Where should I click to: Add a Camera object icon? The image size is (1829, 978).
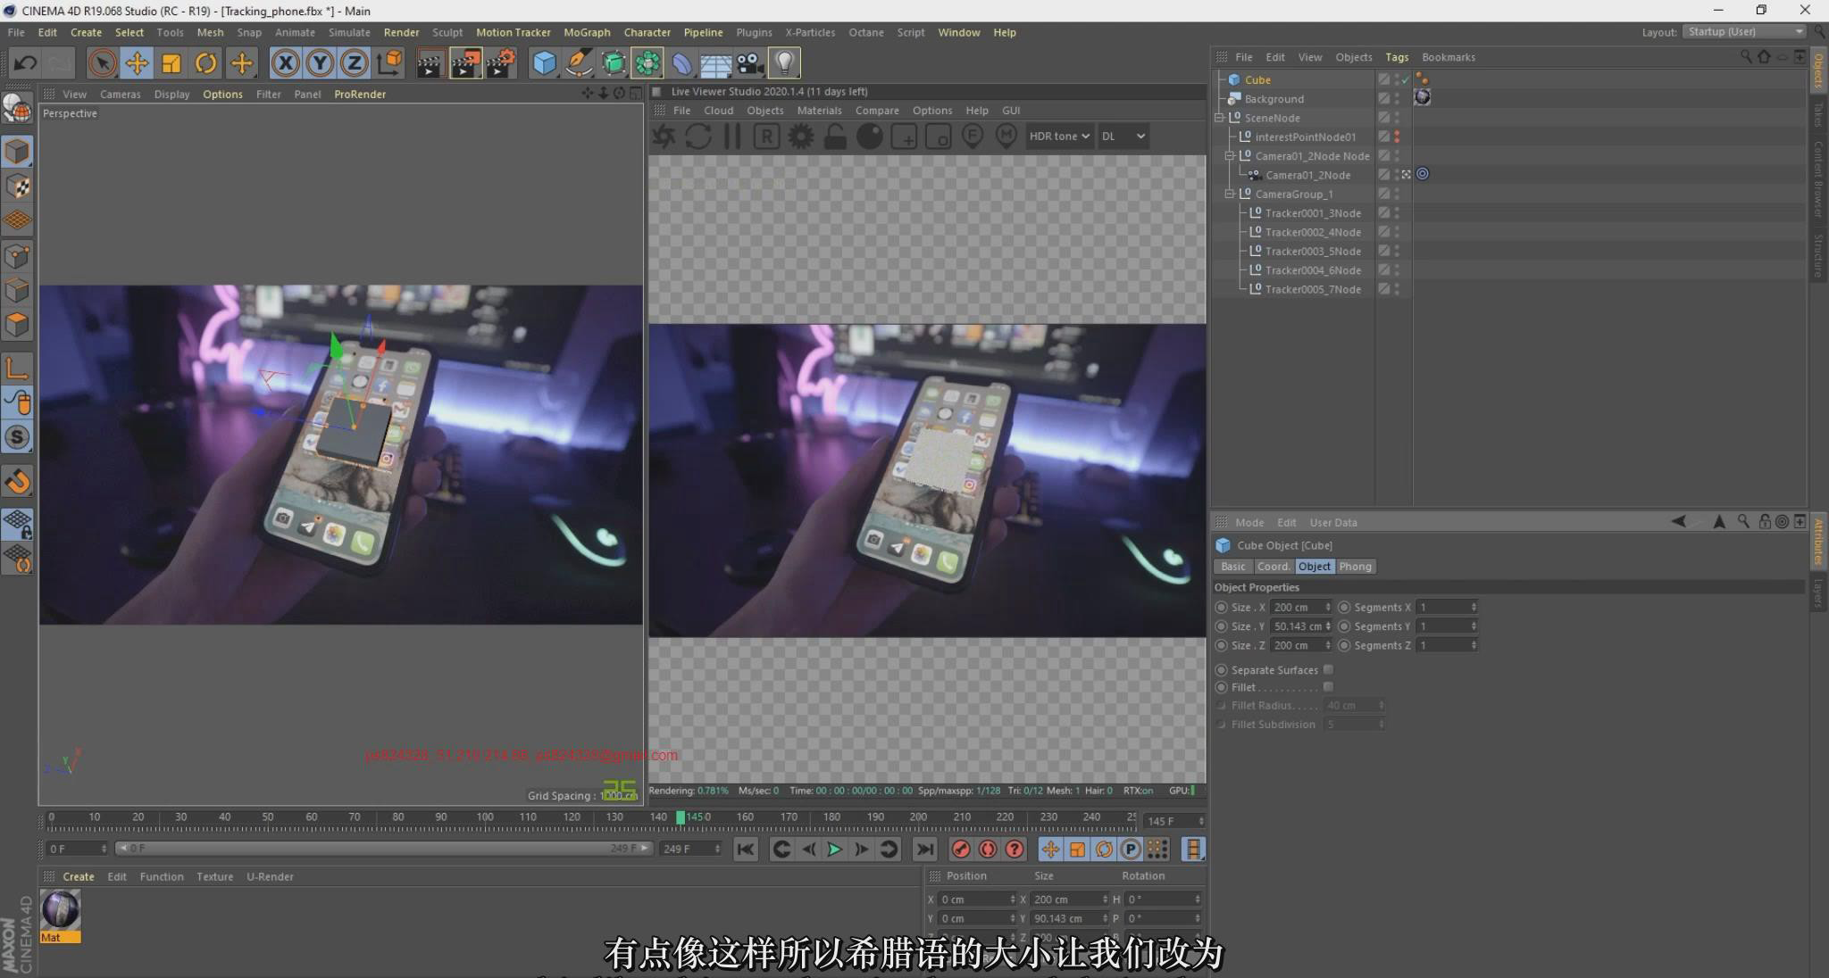pos(750,62)
